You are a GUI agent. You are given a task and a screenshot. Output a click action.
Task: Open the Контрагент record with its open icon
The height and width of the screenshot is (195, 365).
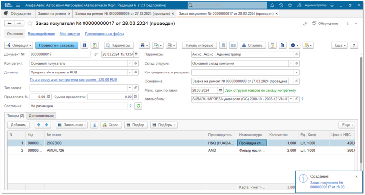136,63
